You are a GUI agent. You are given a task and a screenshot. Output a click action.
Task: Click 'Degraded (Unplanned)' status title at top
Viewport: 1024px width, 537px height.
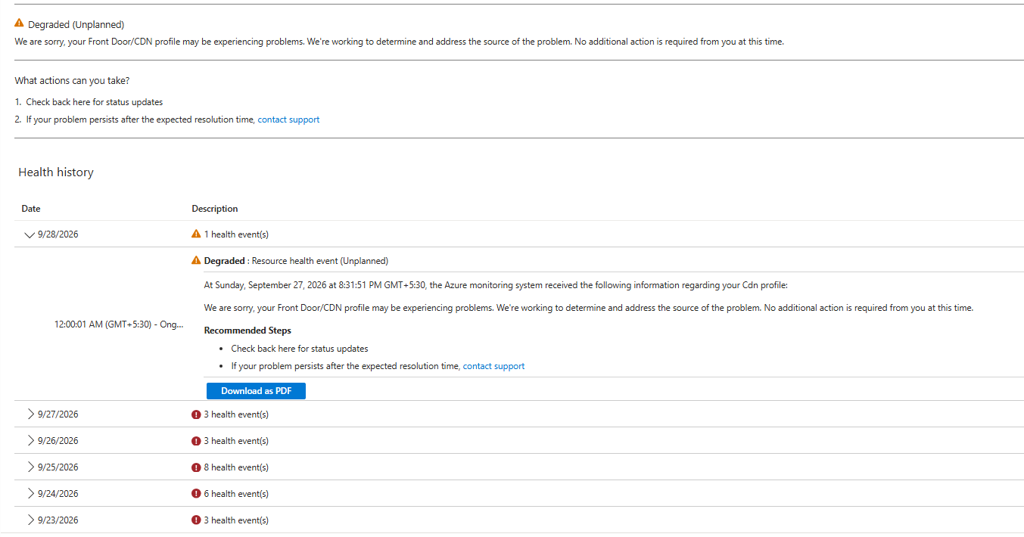[76, 25]
